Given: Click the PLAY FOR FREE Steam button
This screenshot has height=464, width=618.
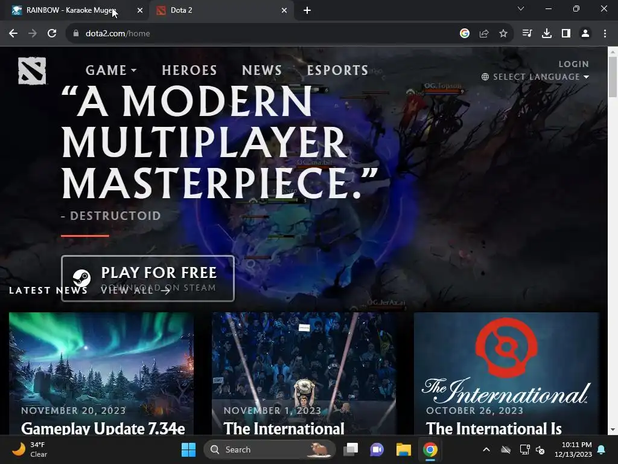Looking at the screenshot, I should 148,279.
